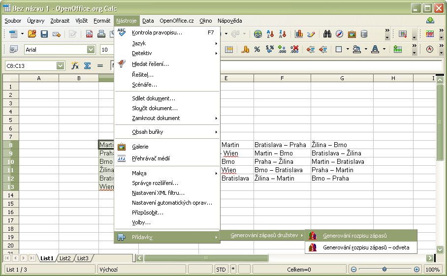This screenshot has height=276, width=447.
Task: Click the Show draw functions icon
Action: tap(311, 34)
